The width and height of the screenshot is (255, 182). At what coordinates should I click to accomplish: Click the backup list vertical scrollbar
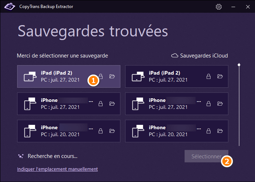coord(239,105)
